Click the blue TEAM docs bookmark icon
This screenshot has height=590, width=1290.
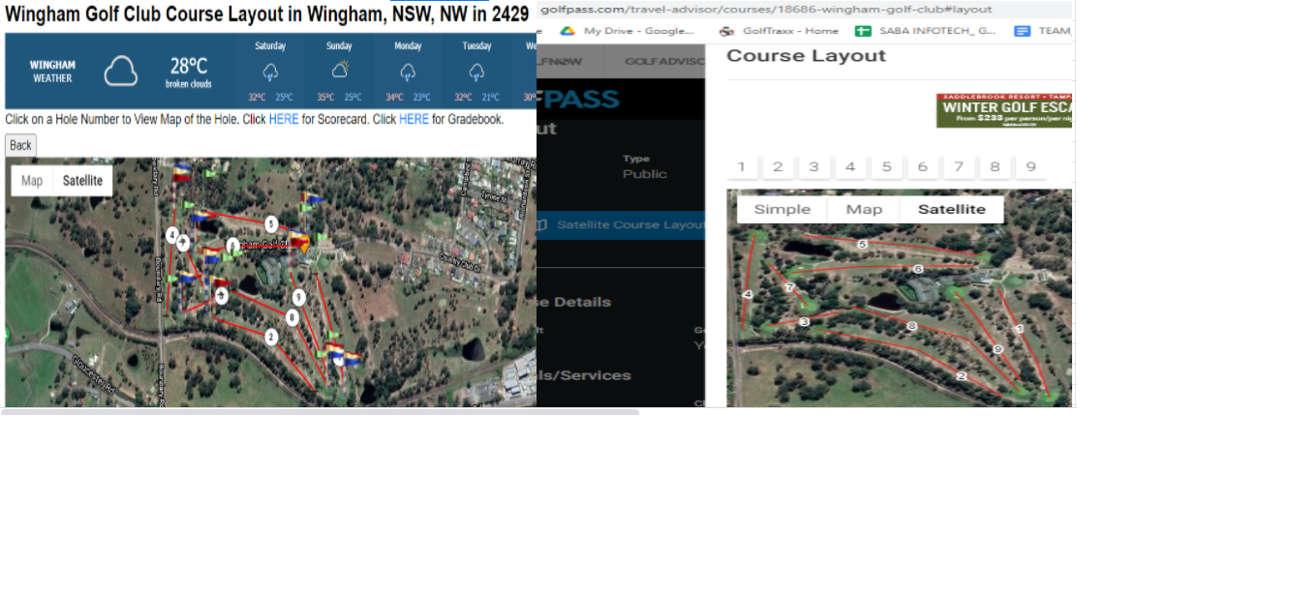coord(1022,31)
